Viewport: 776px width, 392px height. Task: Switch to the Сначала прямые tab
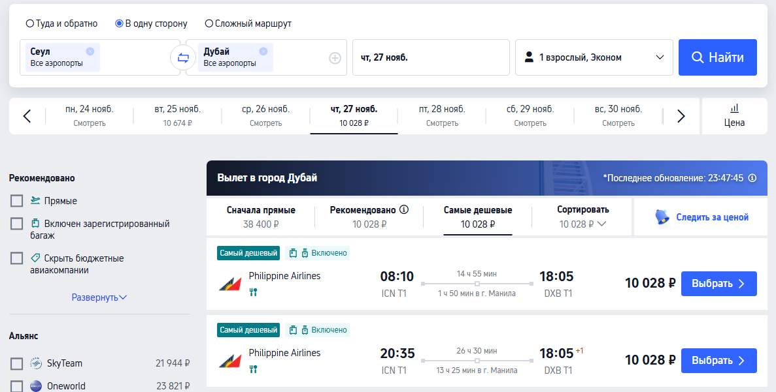point(261,217)
